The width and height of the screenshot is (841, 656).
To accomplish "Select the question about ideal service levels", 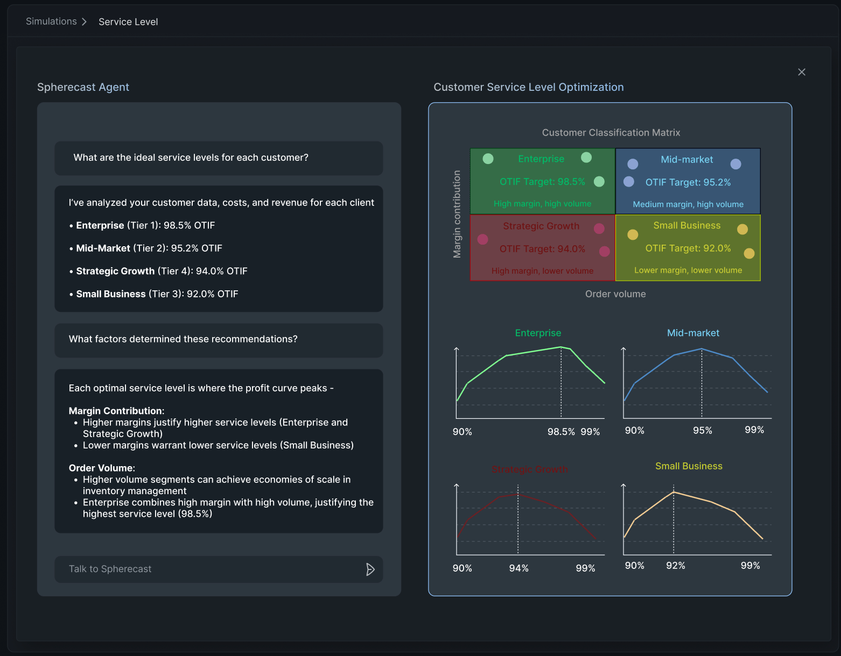I will click(219, 158).
